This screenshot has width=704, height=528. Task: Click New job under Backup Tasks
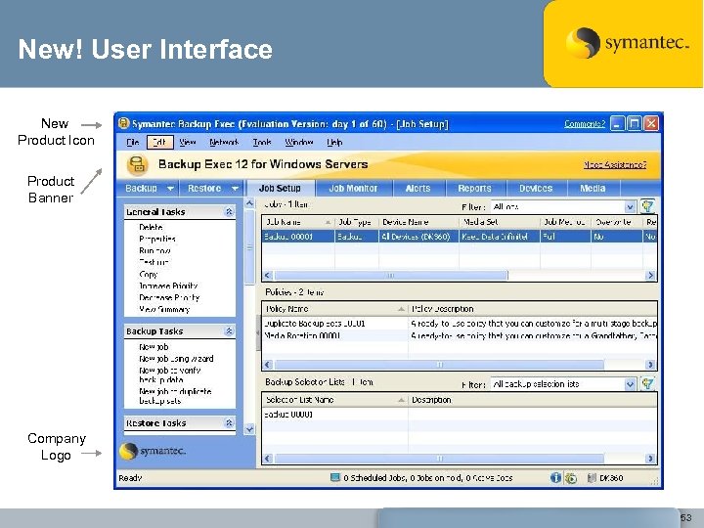(x=154, y=346)
